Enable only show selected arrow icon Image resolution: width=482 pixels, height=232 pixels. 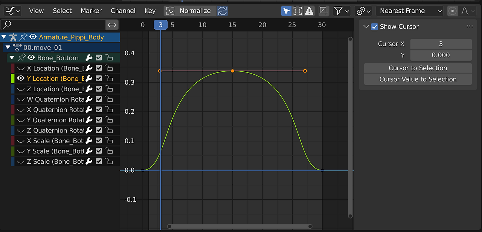click(287, 11)
